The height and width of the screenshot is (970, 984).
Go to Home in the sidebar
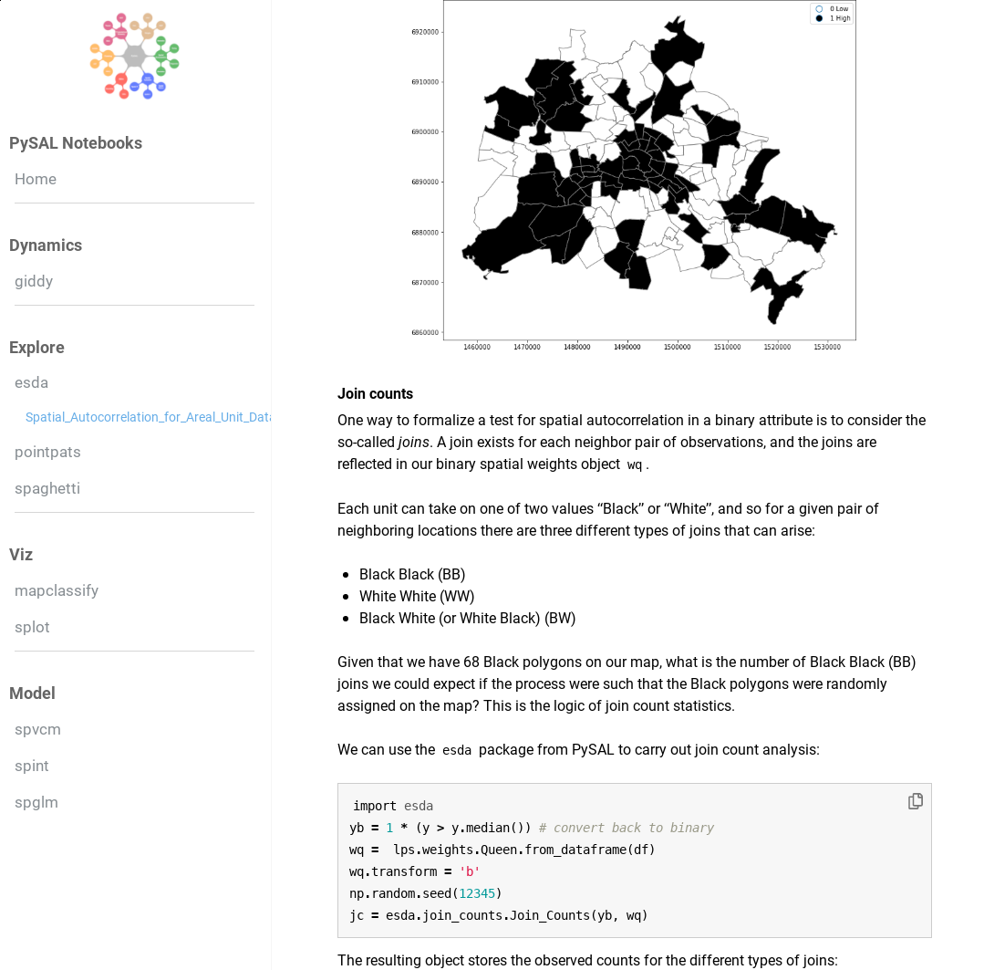36,179
